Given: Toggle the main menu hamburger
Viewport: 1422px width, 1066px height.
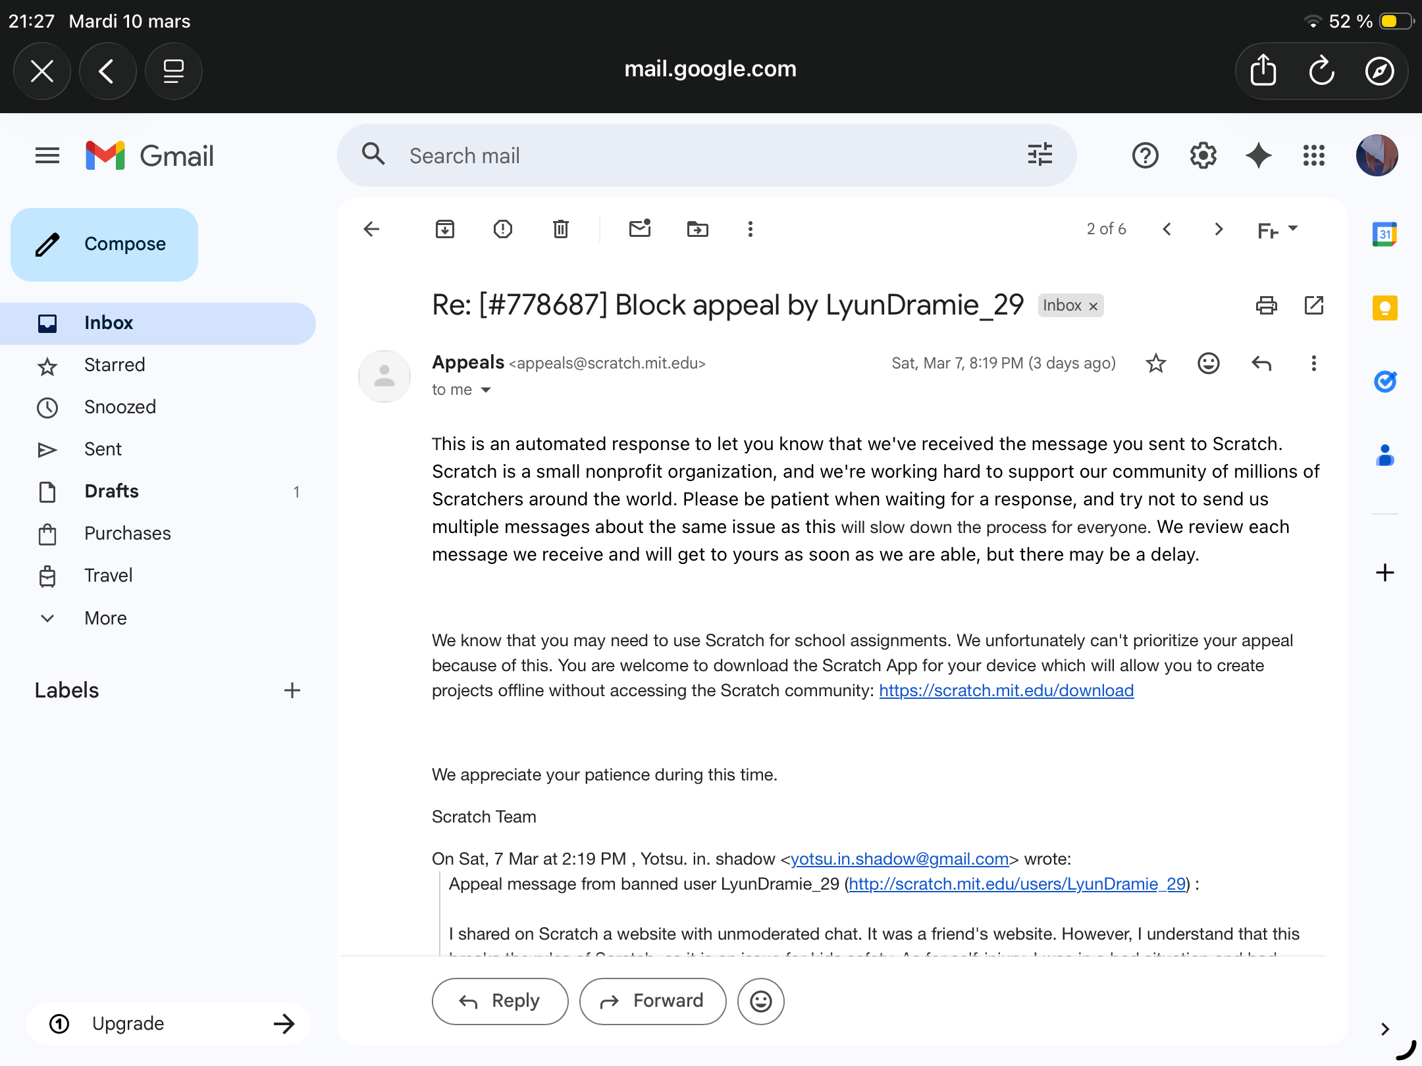Looking at the screenshot, I should coord(47,156).
